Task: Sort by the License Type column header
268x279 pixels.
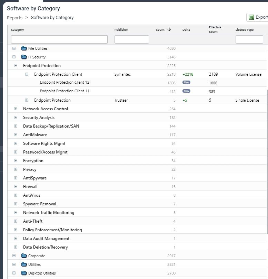Action: [245, 30]
